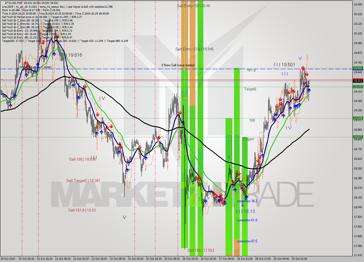Click the 20.450 price axis value
This screenshot has width=364, height=262.
(x=358, y=4)
